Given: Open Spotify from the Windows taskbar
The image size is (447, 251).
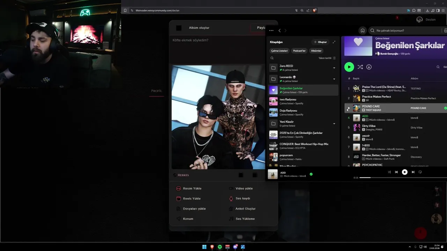Looking at the screenshot, I should point(220,247).
